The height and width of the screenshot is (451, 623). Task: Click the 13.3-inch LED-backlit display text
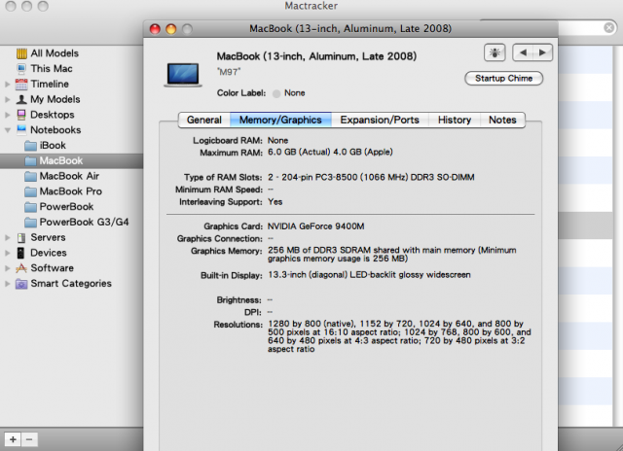(369, 275)
